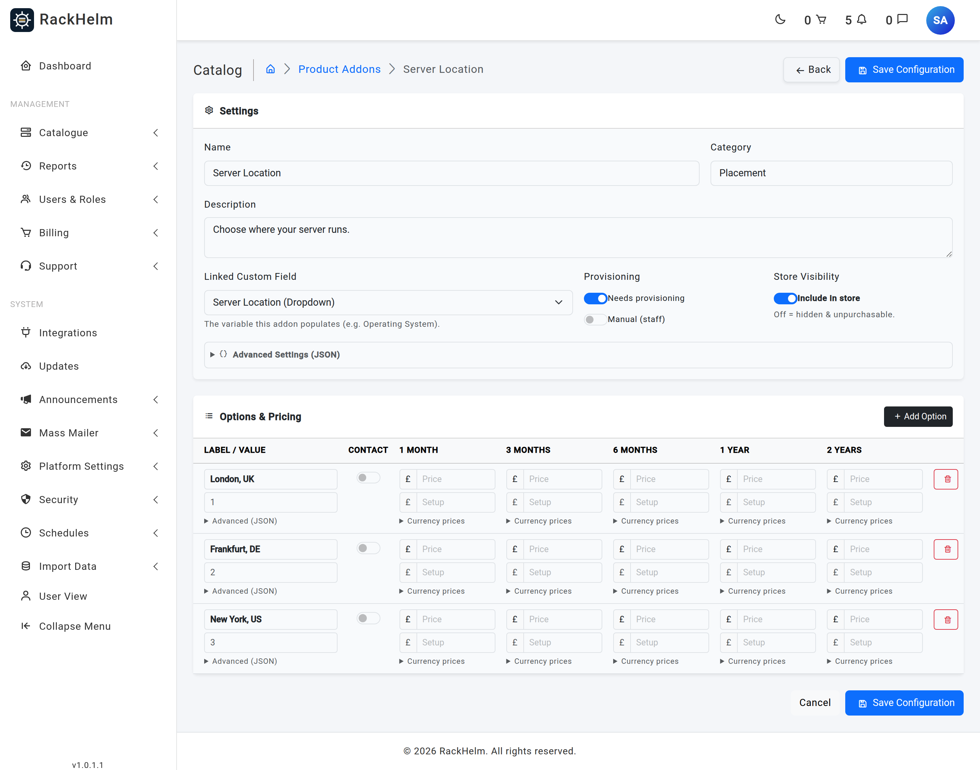Toggle dark mode moon icon

(x=780, y=20)
